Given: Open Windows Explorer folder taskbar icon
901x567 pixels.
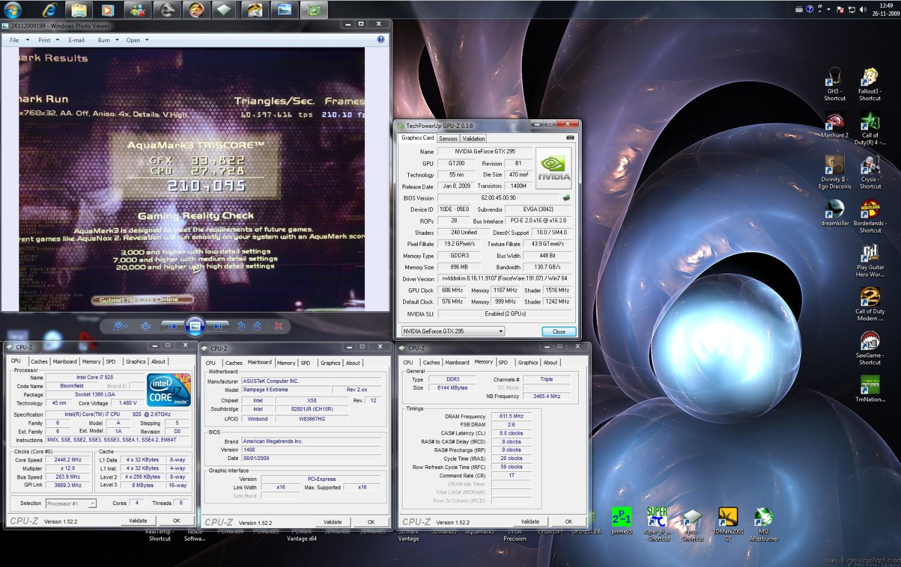Looking at the screenshot, I should click(x=79, y=10).
